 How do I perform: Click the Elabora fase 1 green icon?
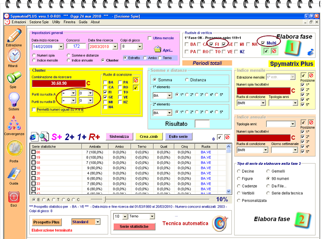(292, 48)
